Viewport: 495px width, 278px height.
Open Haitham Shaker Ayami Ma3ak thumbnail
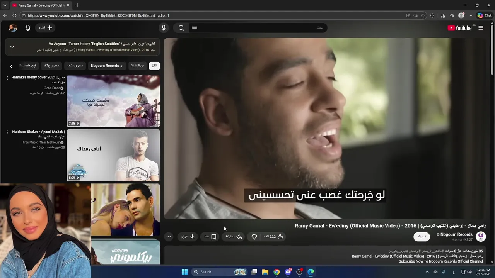coord(113,155)
